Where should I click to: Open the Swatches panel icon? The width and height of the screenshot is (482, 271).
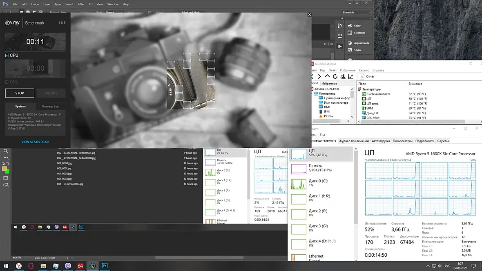point(350,33)
